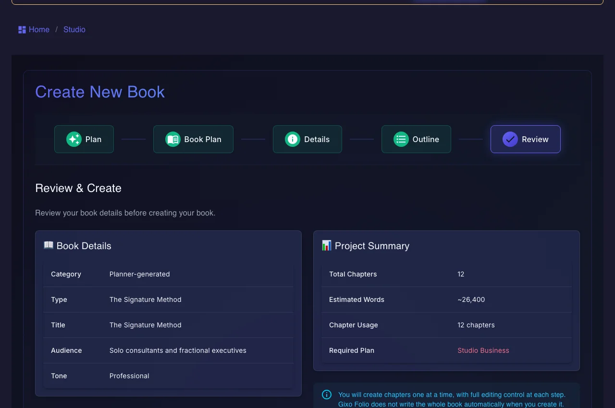Click the Total Chapters label
This screenshot has height=408, width=615.
[x=353, y=274]
